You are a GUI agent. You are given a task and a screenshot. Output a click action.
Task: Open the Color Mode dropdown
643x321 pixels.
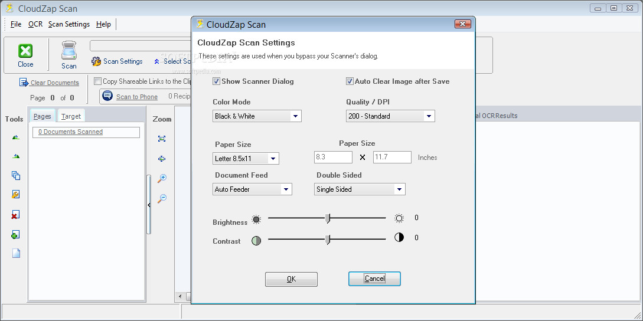tap(295, 116)
